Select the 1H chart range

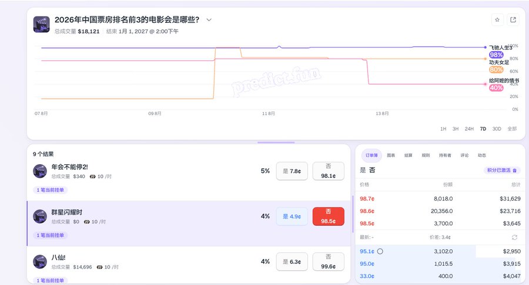[443, 129]
